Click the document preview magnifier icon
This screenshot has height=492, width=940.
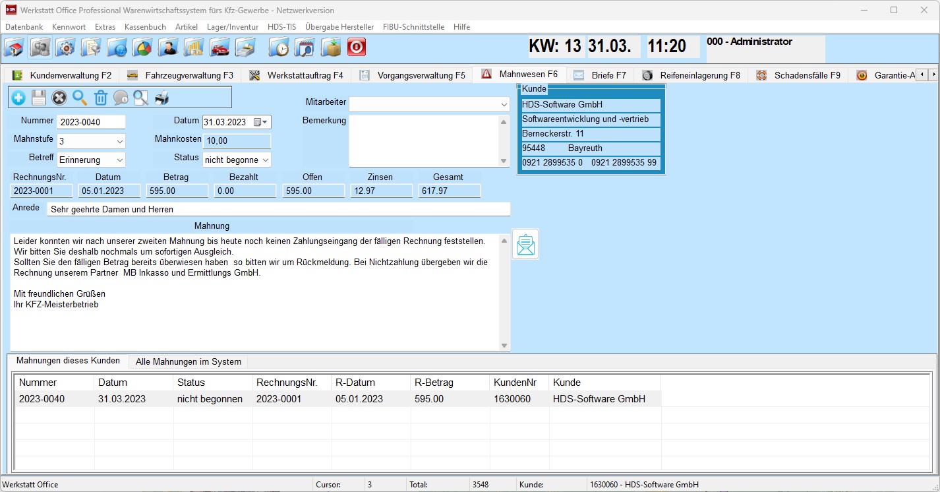(x=141, y=98)
